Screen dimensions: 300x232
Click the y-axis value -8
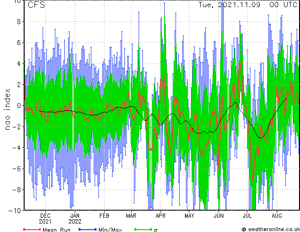coord(17,189)
